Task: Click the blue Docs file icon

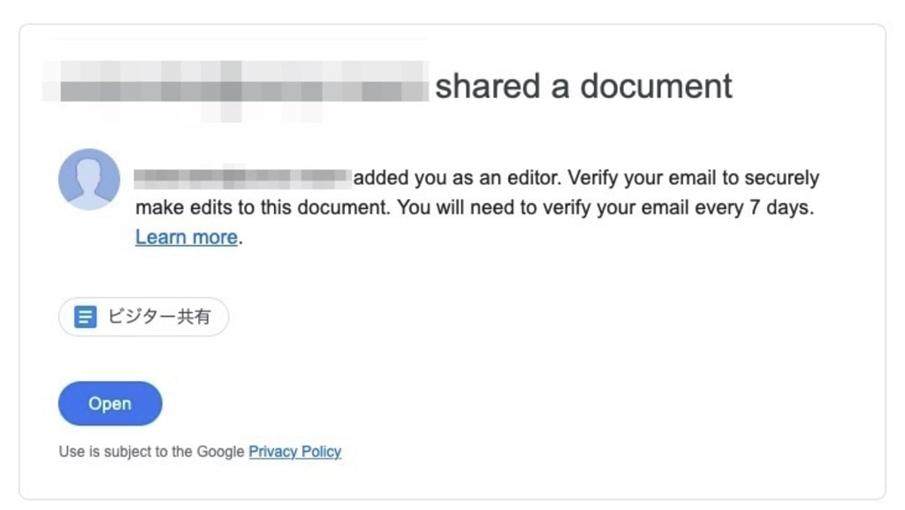Action: tap(86, 317)
